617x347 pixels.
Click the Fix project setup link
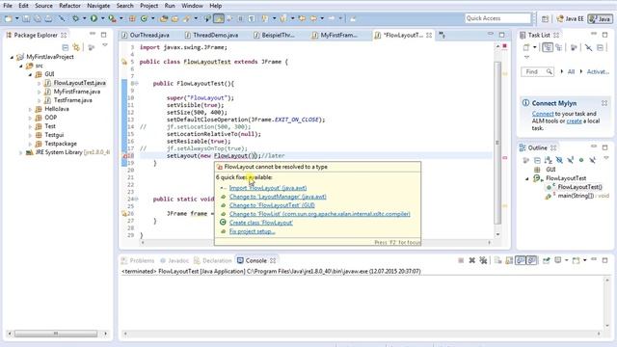pos(253,231)
